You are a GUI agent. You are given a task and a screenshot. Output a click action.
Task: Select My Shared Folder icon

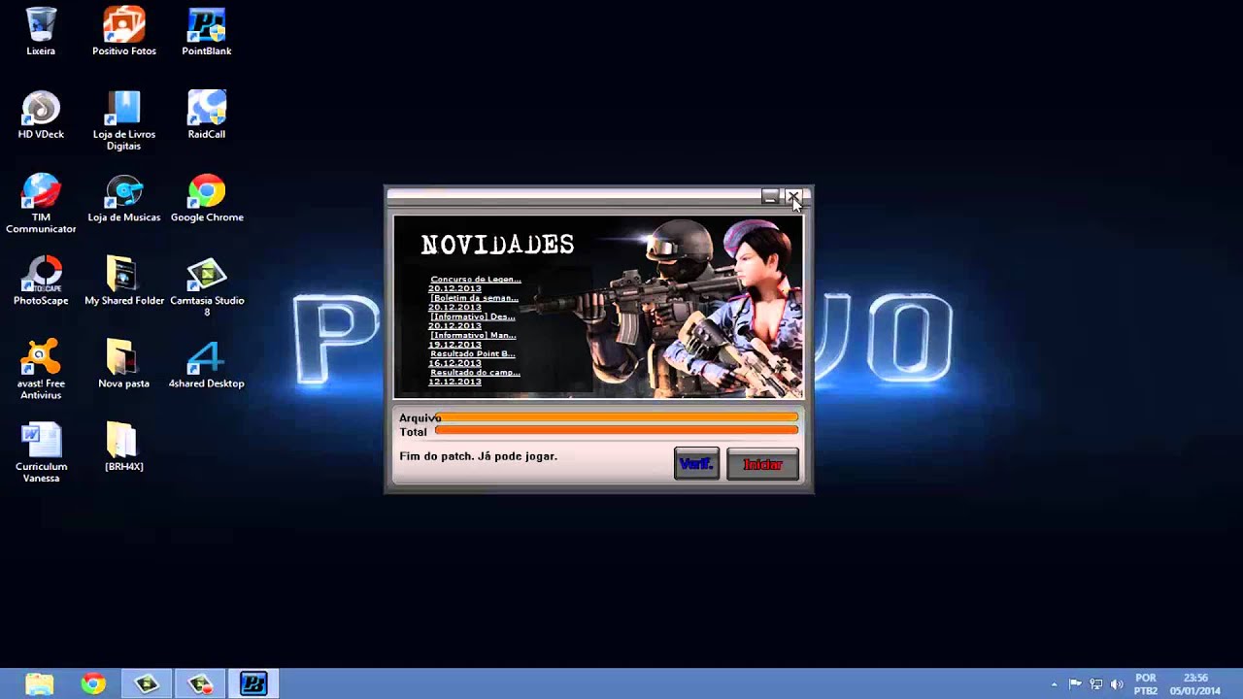[124, 282]
